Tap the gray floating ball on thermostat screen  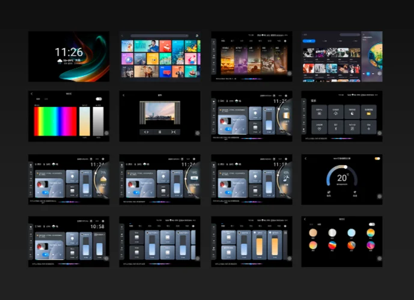379,196
